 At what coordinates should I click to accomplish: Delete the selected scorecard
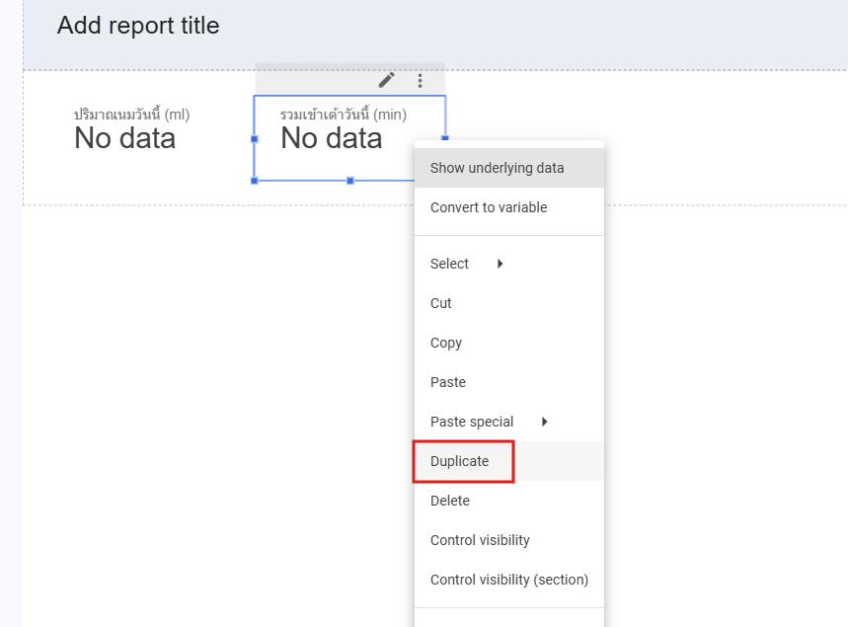coord(450,501)
